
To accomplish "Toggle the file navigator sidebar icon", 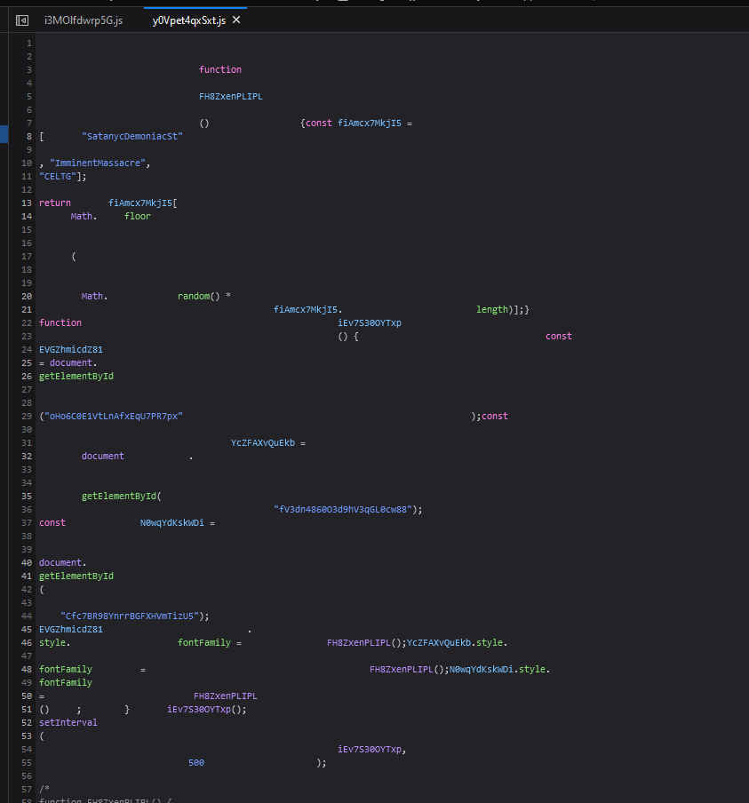I will pyautogui.click(x=22, y=20).
